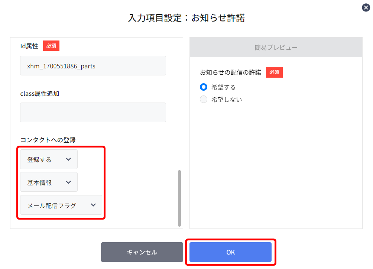Focus the Id属性 text field

click(93, 66)
